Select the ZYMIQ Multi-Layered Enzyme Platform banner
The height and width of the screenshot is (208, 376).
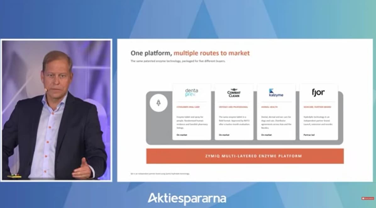[245, 156]
